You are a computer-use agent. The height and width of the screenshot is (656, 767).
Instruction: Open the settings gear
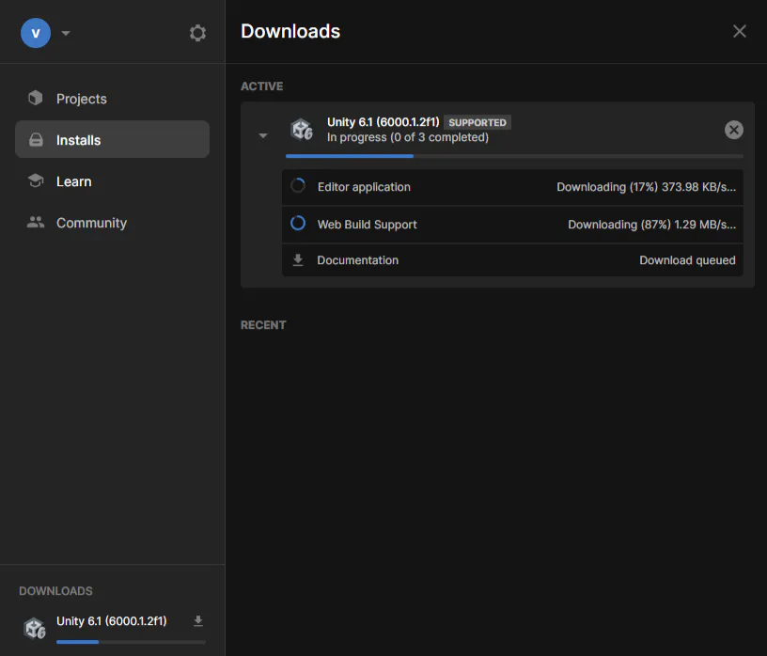coord(197,33)
